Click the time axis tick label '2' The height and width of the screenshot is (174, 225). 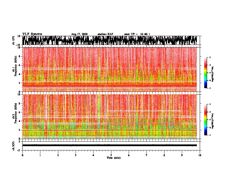coord(58,155)
